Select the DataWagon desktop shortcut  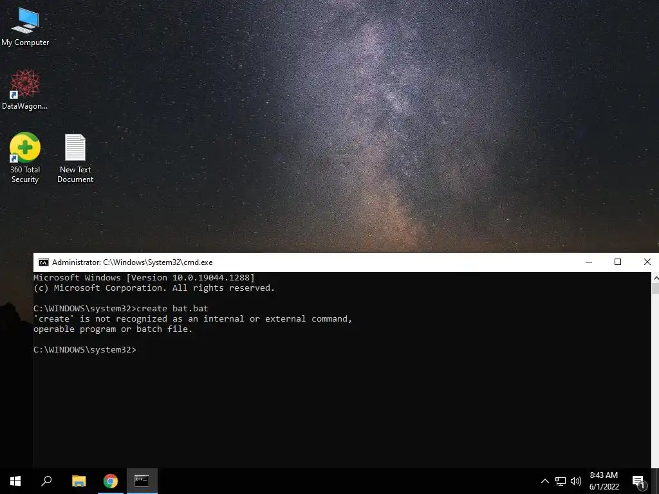(x=25, y=90)
